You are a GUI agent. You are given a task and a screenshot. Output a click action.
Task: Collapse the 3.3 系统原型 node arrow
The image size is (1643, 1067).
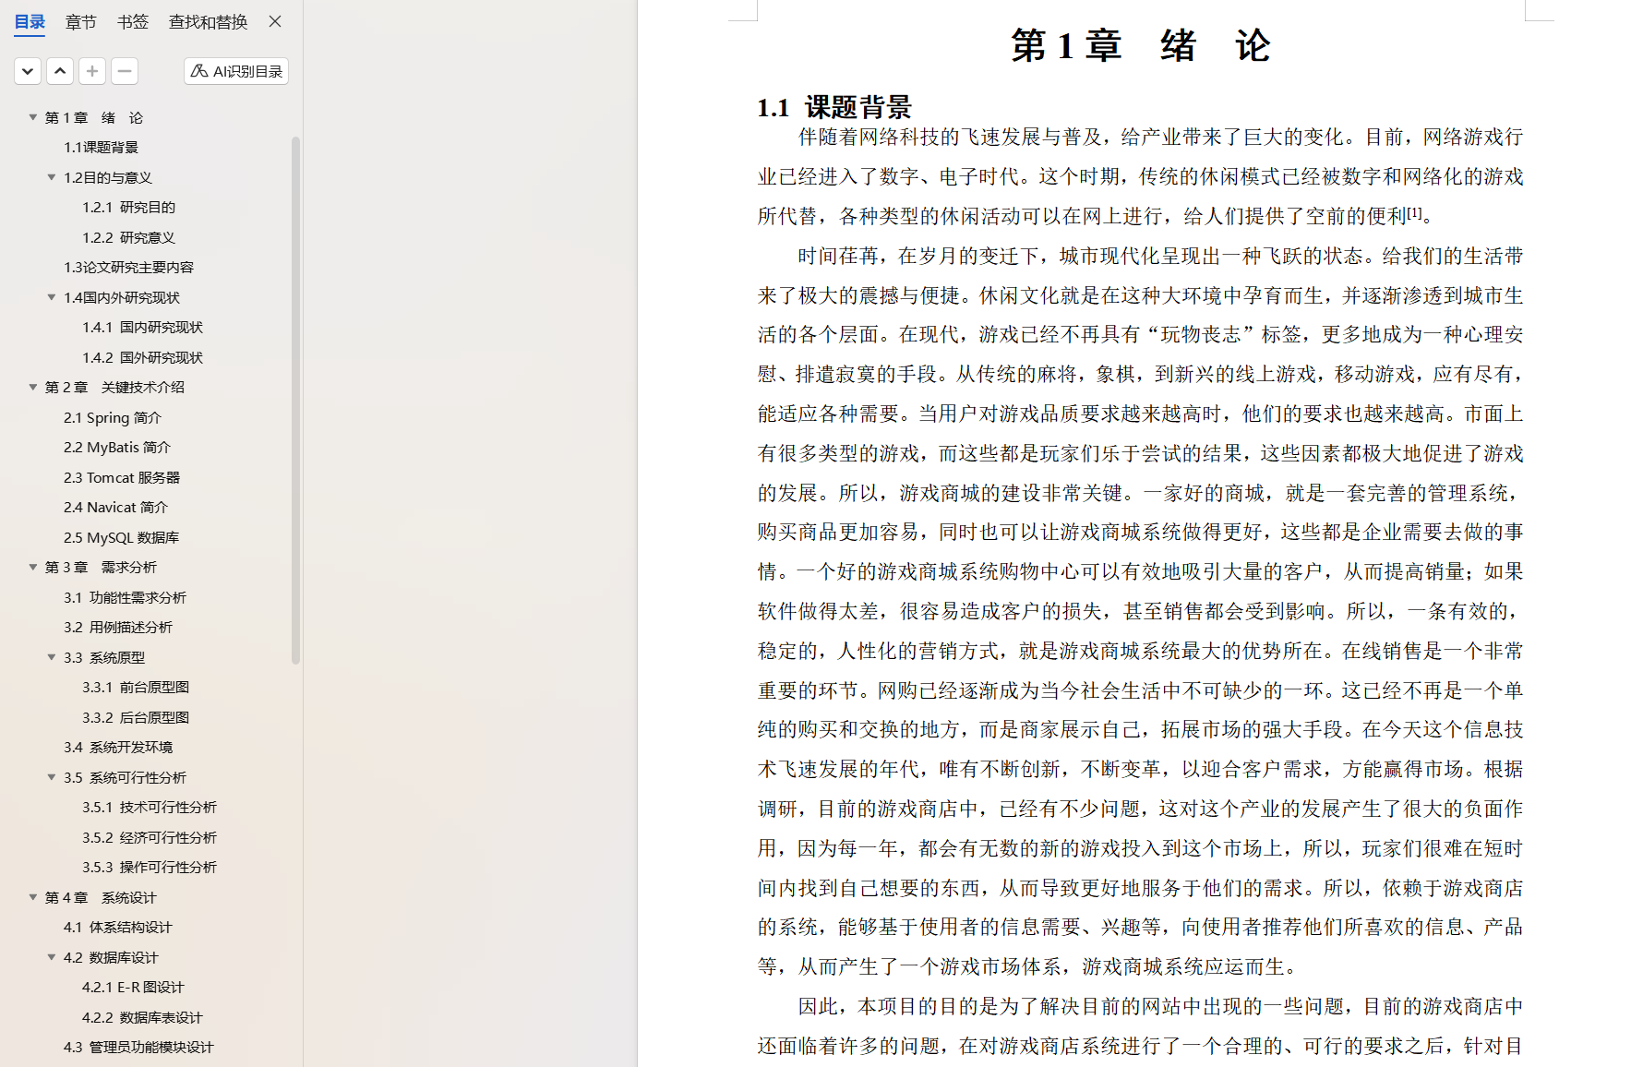[52, 657]
